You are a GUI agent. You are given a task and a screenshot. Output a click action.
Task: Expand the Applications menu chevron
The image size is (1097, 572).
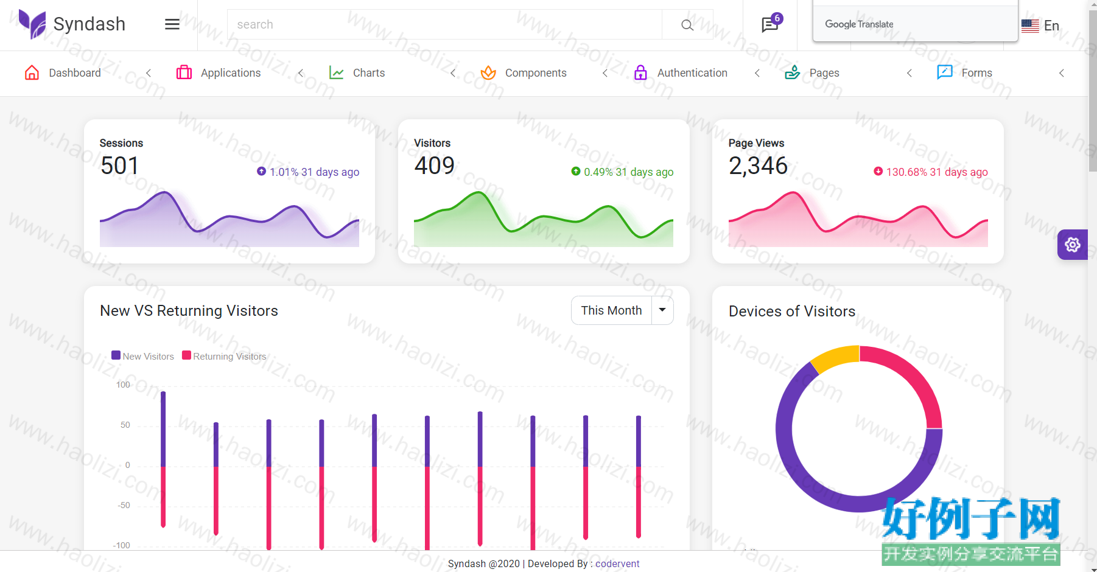pyautogui.click(x=301, y=73)
